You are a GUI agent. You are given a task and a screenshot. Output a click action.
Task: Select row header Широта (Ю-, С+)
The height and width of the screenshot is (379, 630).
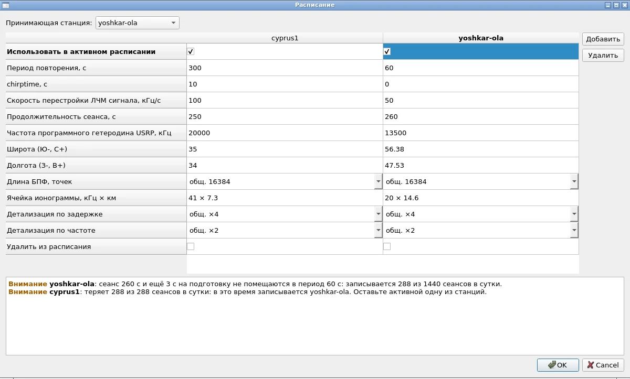point(96,149)
